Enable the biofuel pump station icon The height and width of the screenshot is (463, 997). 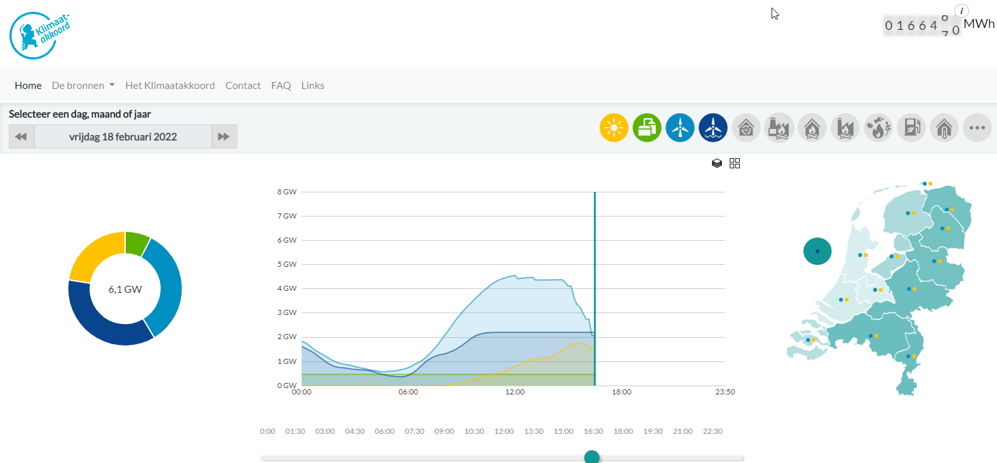point(911,128)
